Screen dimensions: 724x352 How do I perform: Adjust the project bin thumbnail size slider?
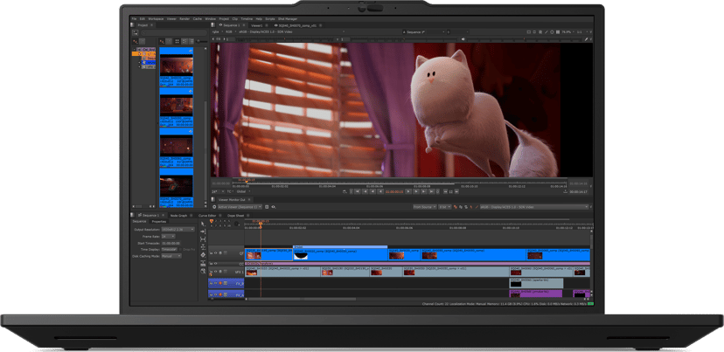pyautogui.click(x=202, y=41)
